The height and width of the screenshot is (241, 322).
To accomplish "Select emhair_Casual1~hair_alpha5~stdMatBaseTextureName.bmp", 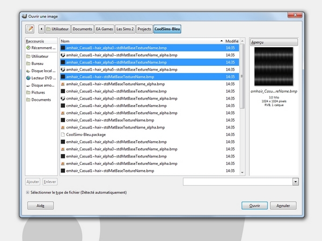I will click(x=150, y=156).
